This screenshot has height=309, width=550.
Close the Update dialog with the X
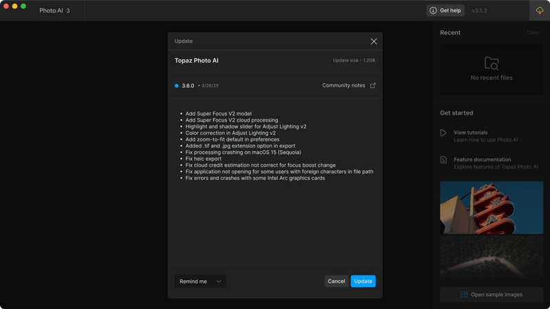[374, 41]
